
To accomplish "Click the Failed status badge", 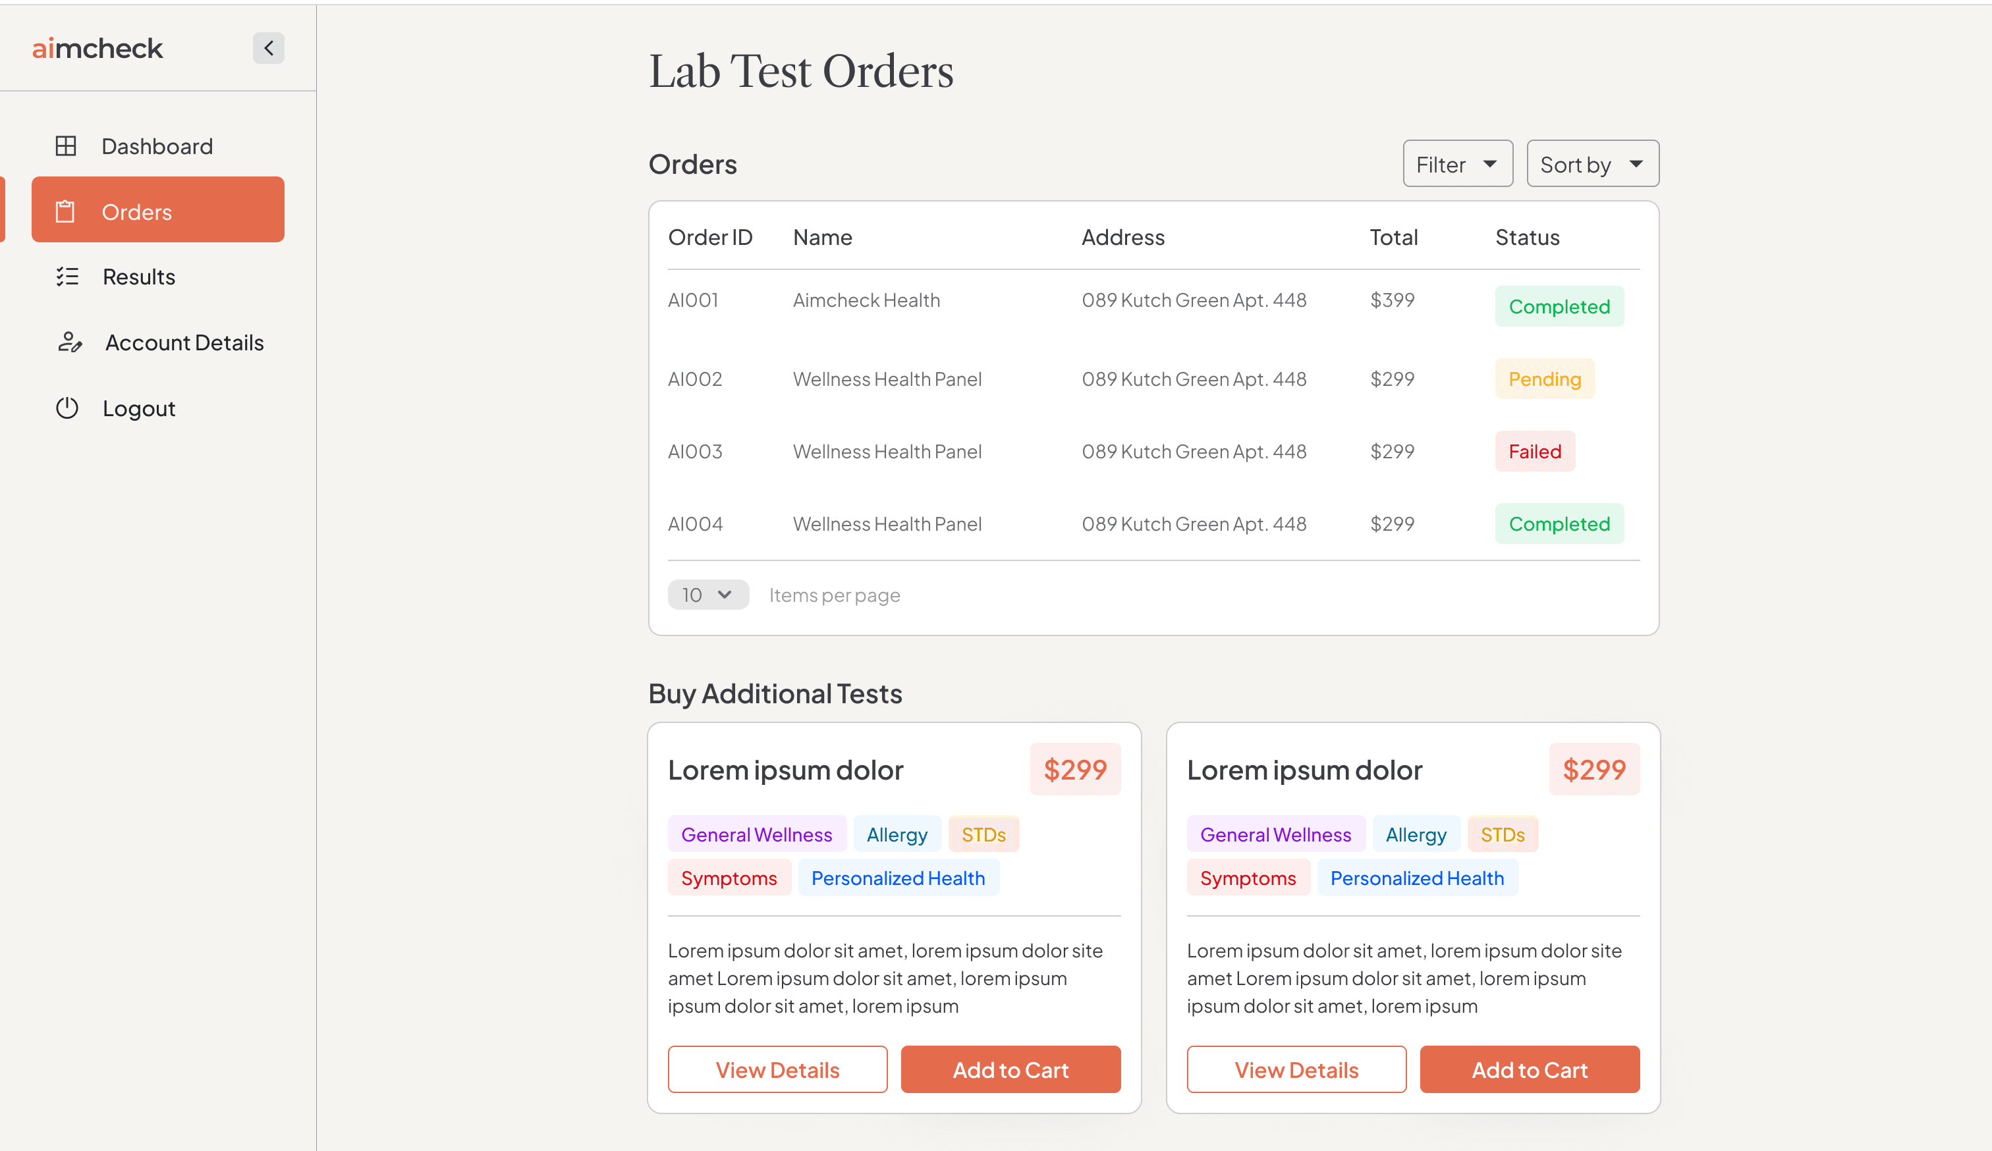I will click(x=1534, y=451).
